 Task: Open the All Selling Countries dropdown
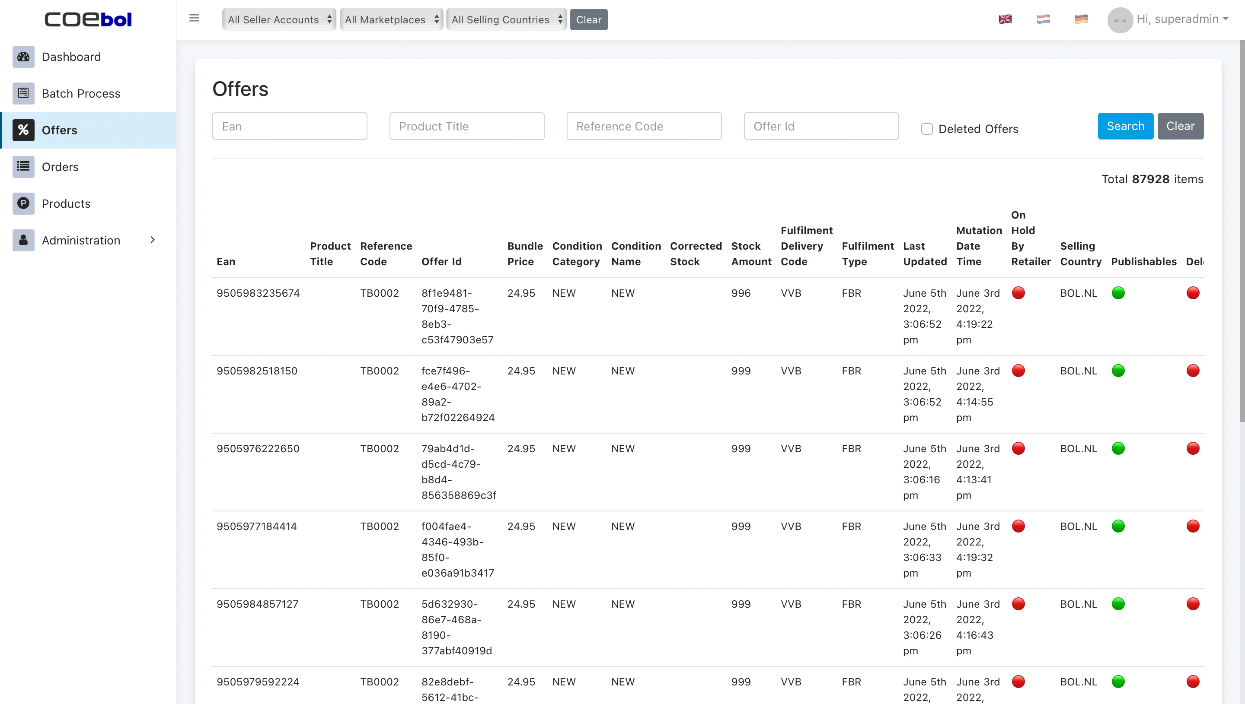[x=506, y=19]
